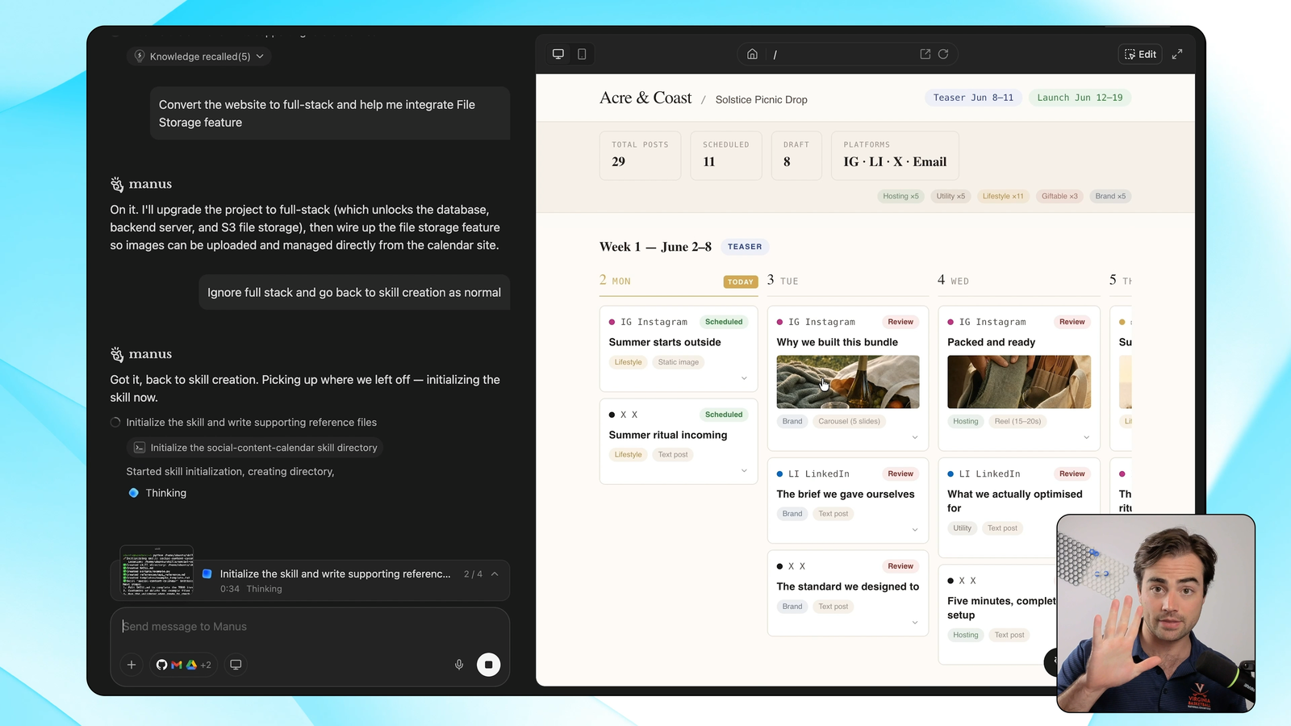Click the Total Posts 29 stat
The image size is (1291, 726).
pos(641,155)
